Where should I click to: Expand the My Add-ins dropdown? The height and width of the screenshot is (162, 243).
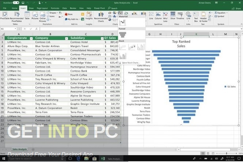tap(80, 19)
